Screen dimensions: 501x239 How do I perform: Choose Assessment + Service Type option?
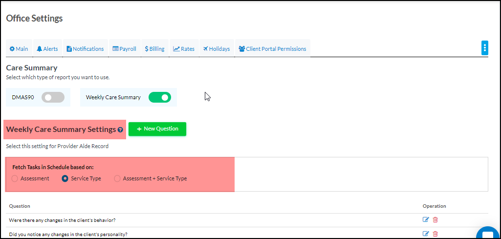pos(117,178)
